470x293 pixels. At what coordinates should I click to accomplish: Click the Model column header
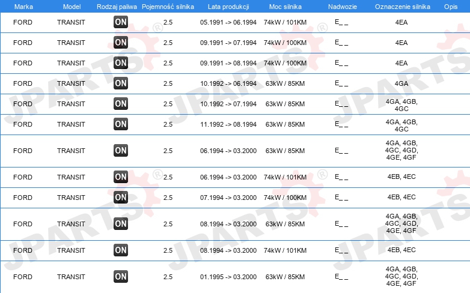72,7
